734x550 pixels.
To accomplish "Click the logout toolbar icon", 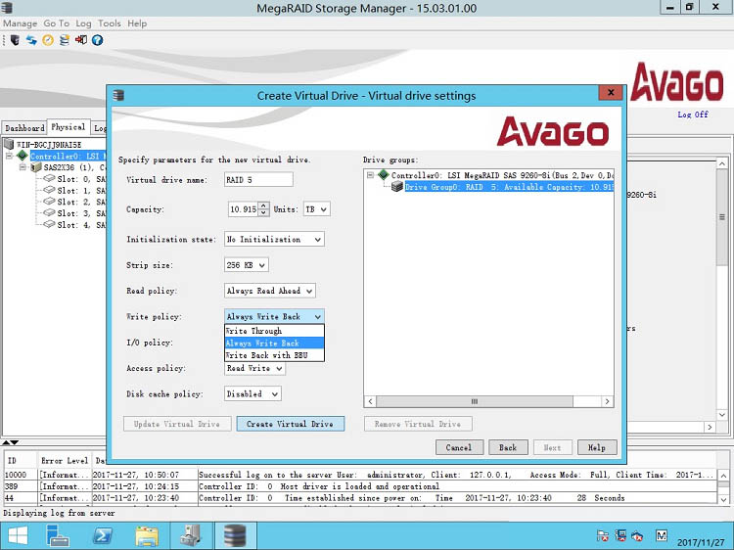I will click(x=81, y=40).
